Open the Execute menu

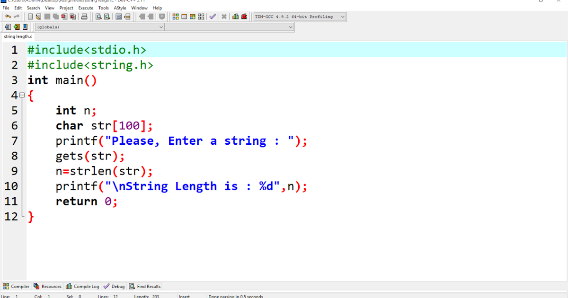point(86,8)
